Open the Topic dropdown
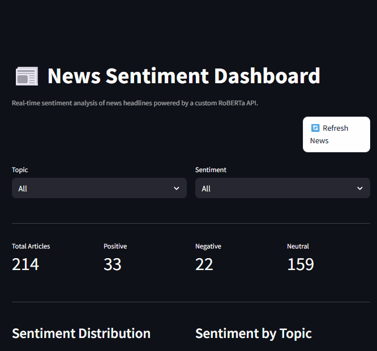The width and height of the screenshot is (377, 351). coord(99,188)
